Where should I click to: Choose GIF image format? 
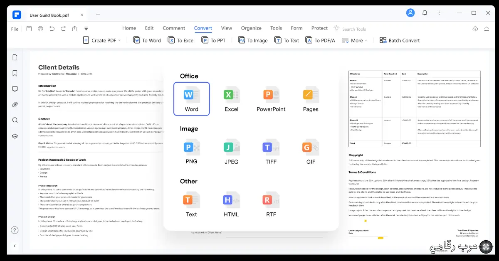click(311, 152)
